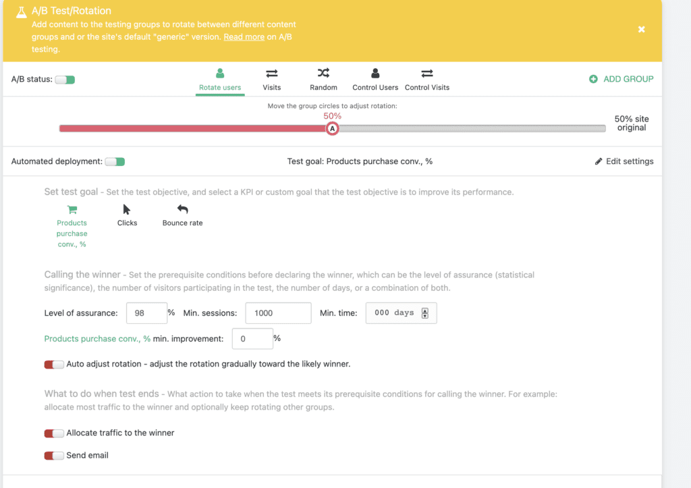Click the Control Visits arrows icon
Viewport: 691px width, 488px height.
[426, 74]
